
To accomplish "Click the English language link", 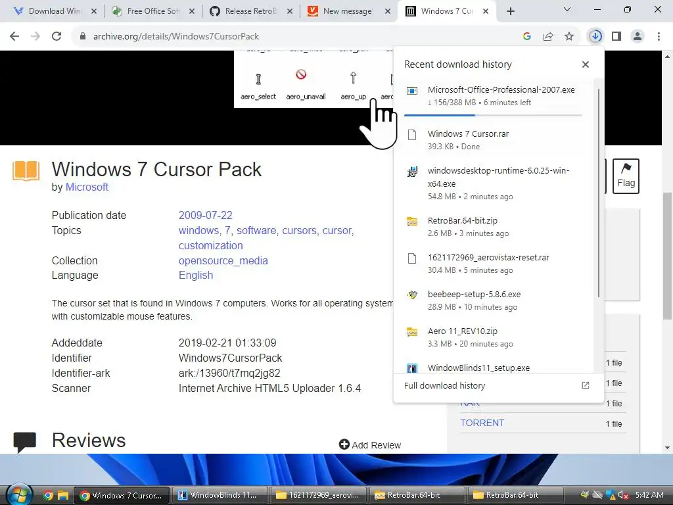I will click(x=196, y=276).
